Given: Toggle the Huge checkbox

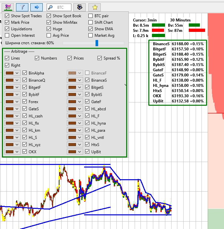Looking at the screenshot, I should coord(49,29).
